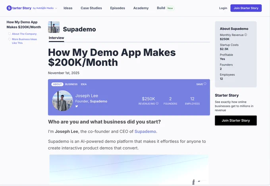Open the Build section marked New
The image size is (270, 186).
coord(166,8)
